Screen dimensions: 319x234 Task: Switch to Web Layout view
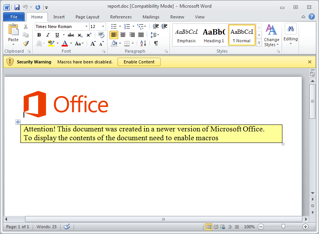tap(223, 227)
